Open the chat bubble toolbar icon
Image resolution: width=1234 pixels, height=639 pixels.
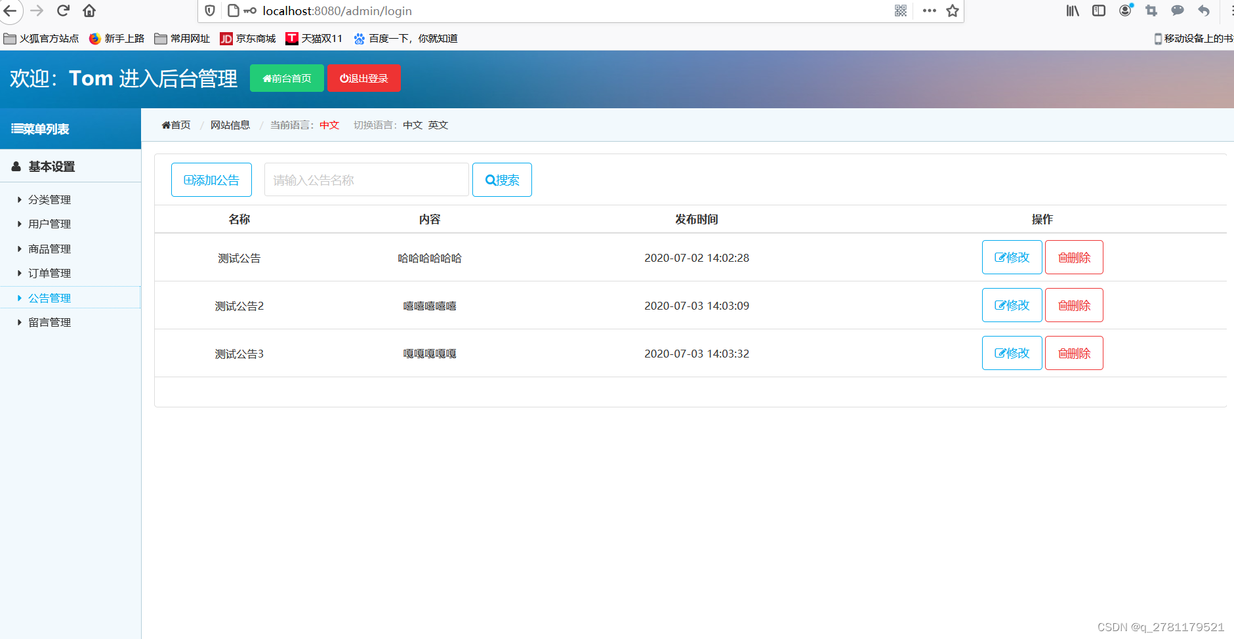tap(1178, 10)
